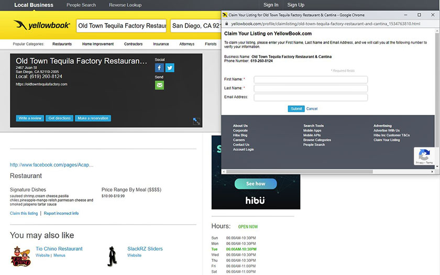
Task: Click the San Diego location search field
Action: pyautogui.click(x=196, y=26)
